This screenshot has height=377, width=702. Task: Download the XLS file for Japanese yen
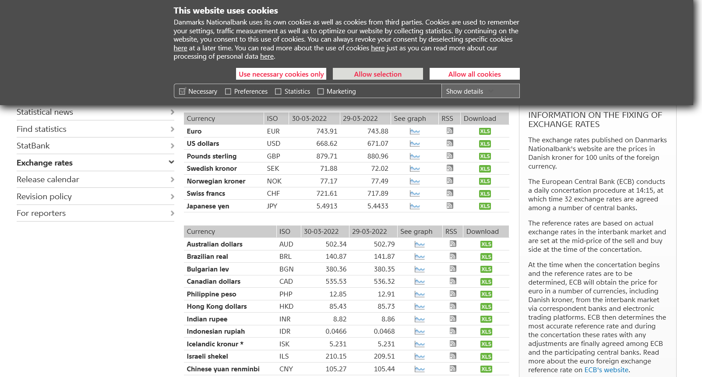(x=484, y=206)
